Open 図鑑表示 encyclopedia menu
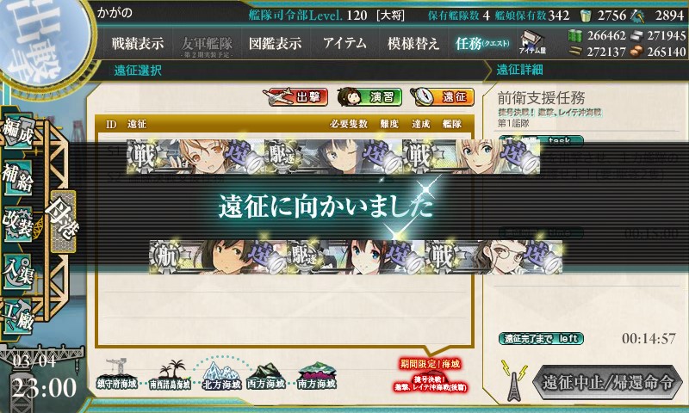This screenshot has width=689, height=413. click(x=275, y=43)
